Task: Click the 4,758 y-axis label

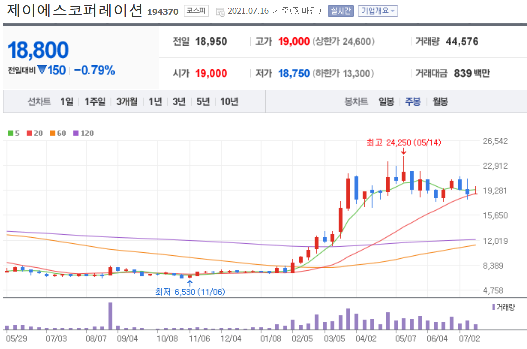Action: click(493, 291)
